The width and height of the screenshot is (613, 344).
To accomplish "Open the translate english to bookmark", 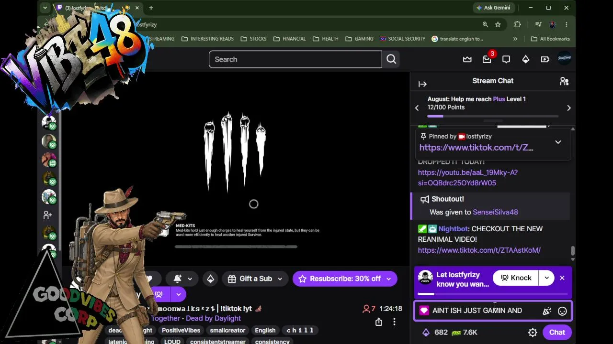I will (x=457, y=39).
